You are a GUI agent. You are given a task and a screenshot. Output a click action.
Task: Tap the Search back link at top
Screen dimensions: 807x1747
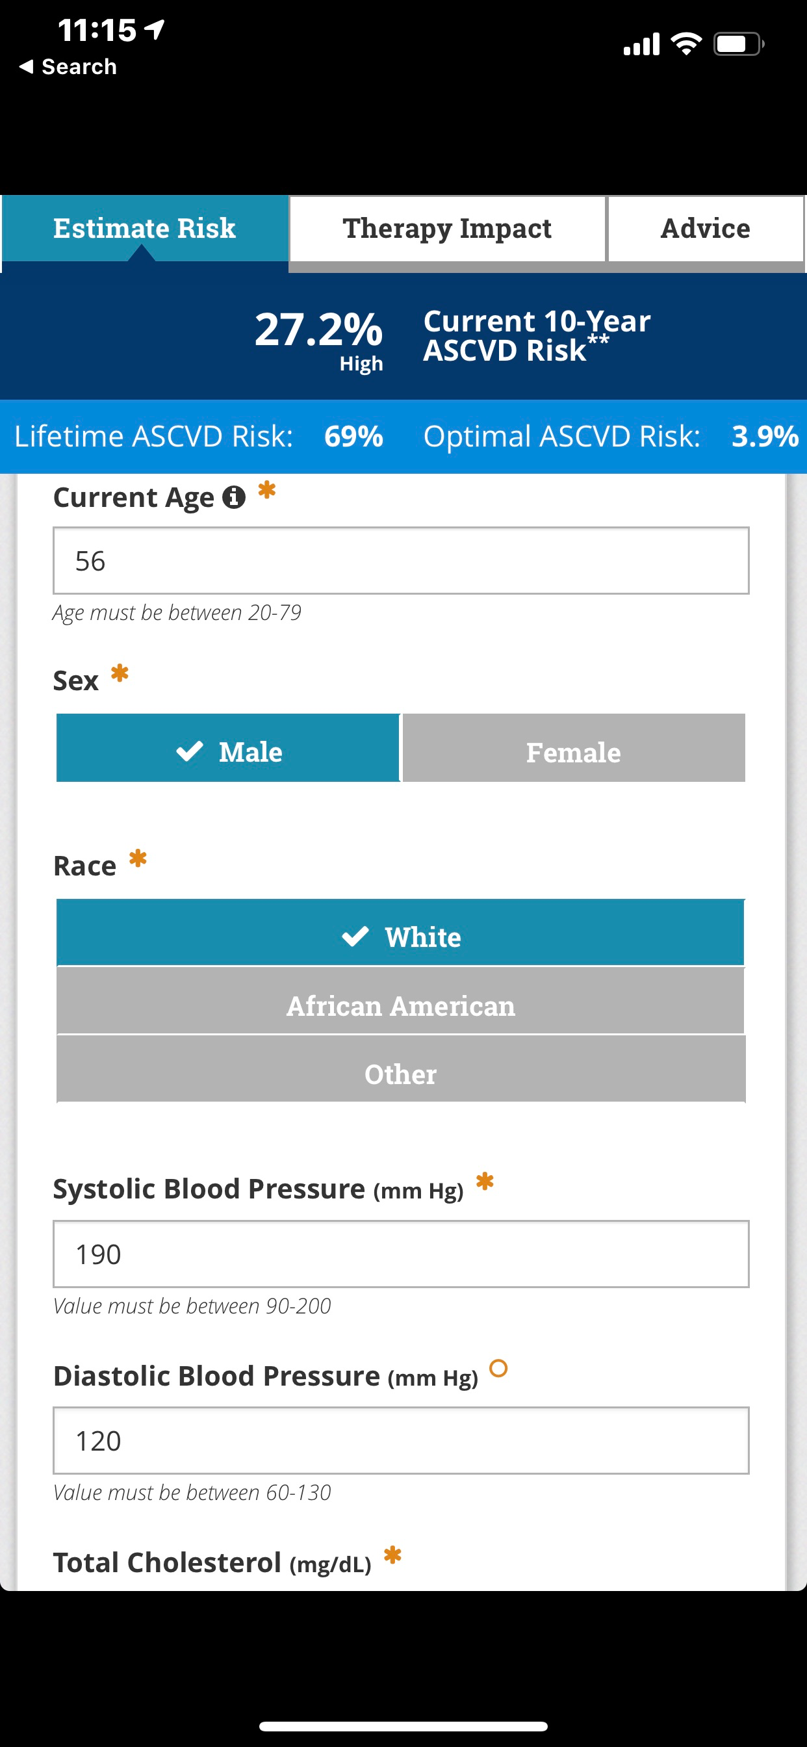pos(67,66)
